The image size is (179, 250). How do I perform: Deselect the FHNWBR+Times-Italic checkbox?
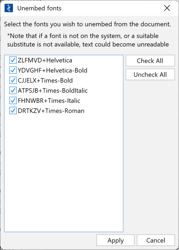(13, 100)
